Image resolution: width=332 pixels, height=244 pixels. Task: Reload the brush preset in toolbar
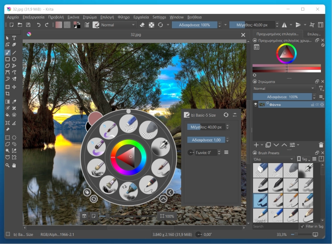[160, 25]
